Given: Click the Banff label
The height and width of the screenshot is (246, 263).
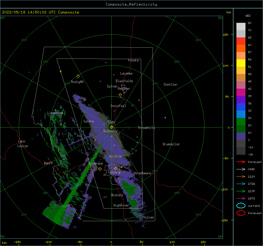Looking at the screenshot, I should pyautogui.click(x=48, y=163).
